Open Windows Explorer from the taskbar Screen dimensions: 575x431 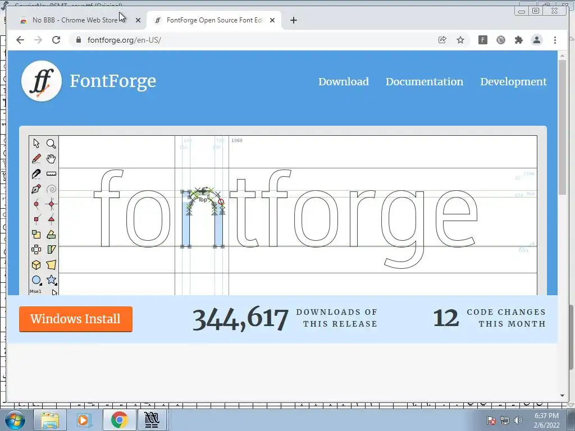click(x=49, y=420)
